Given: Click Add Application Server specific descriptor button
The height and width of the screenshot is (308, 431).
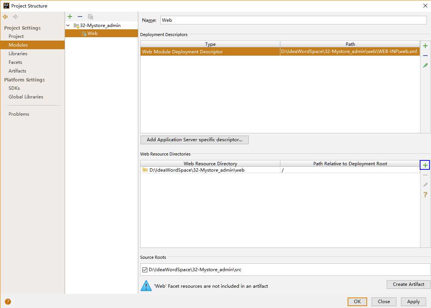Looking at the screenshot, I should 194,140.
